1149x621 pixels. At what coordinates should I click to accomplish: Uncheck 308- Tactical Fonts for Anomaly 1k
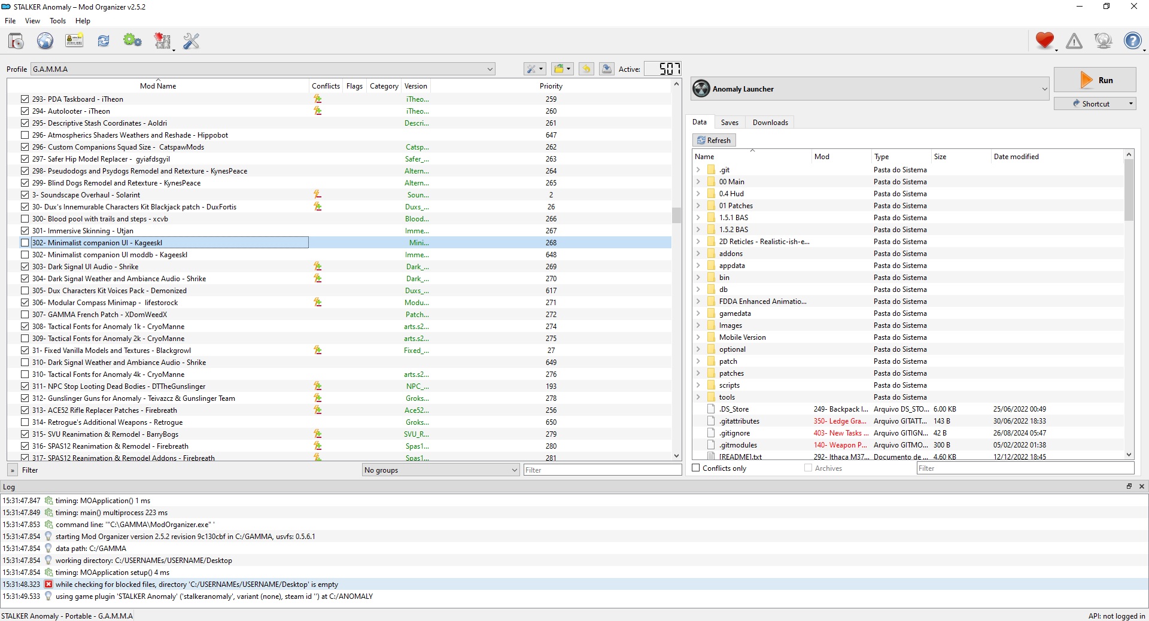[25, 327]
